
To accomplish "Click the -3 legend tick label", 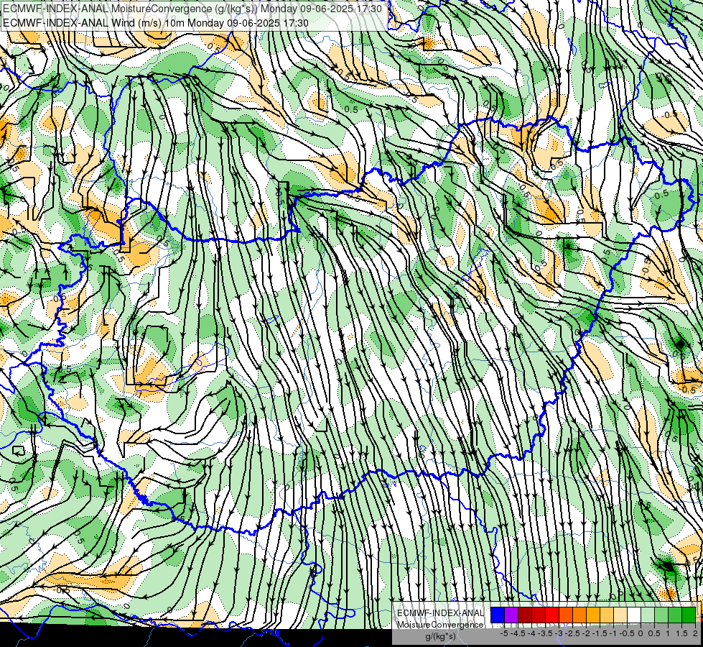I will click(559, 633).
